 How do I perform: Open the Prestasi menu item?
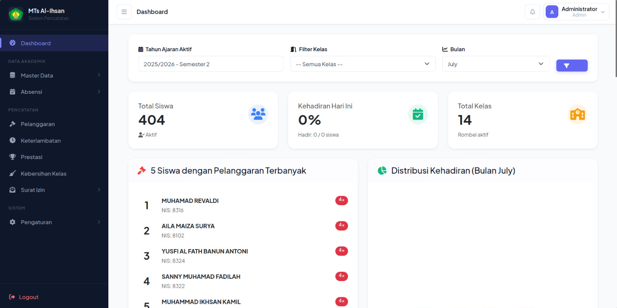pyautogui.click(x=54, y=157)
